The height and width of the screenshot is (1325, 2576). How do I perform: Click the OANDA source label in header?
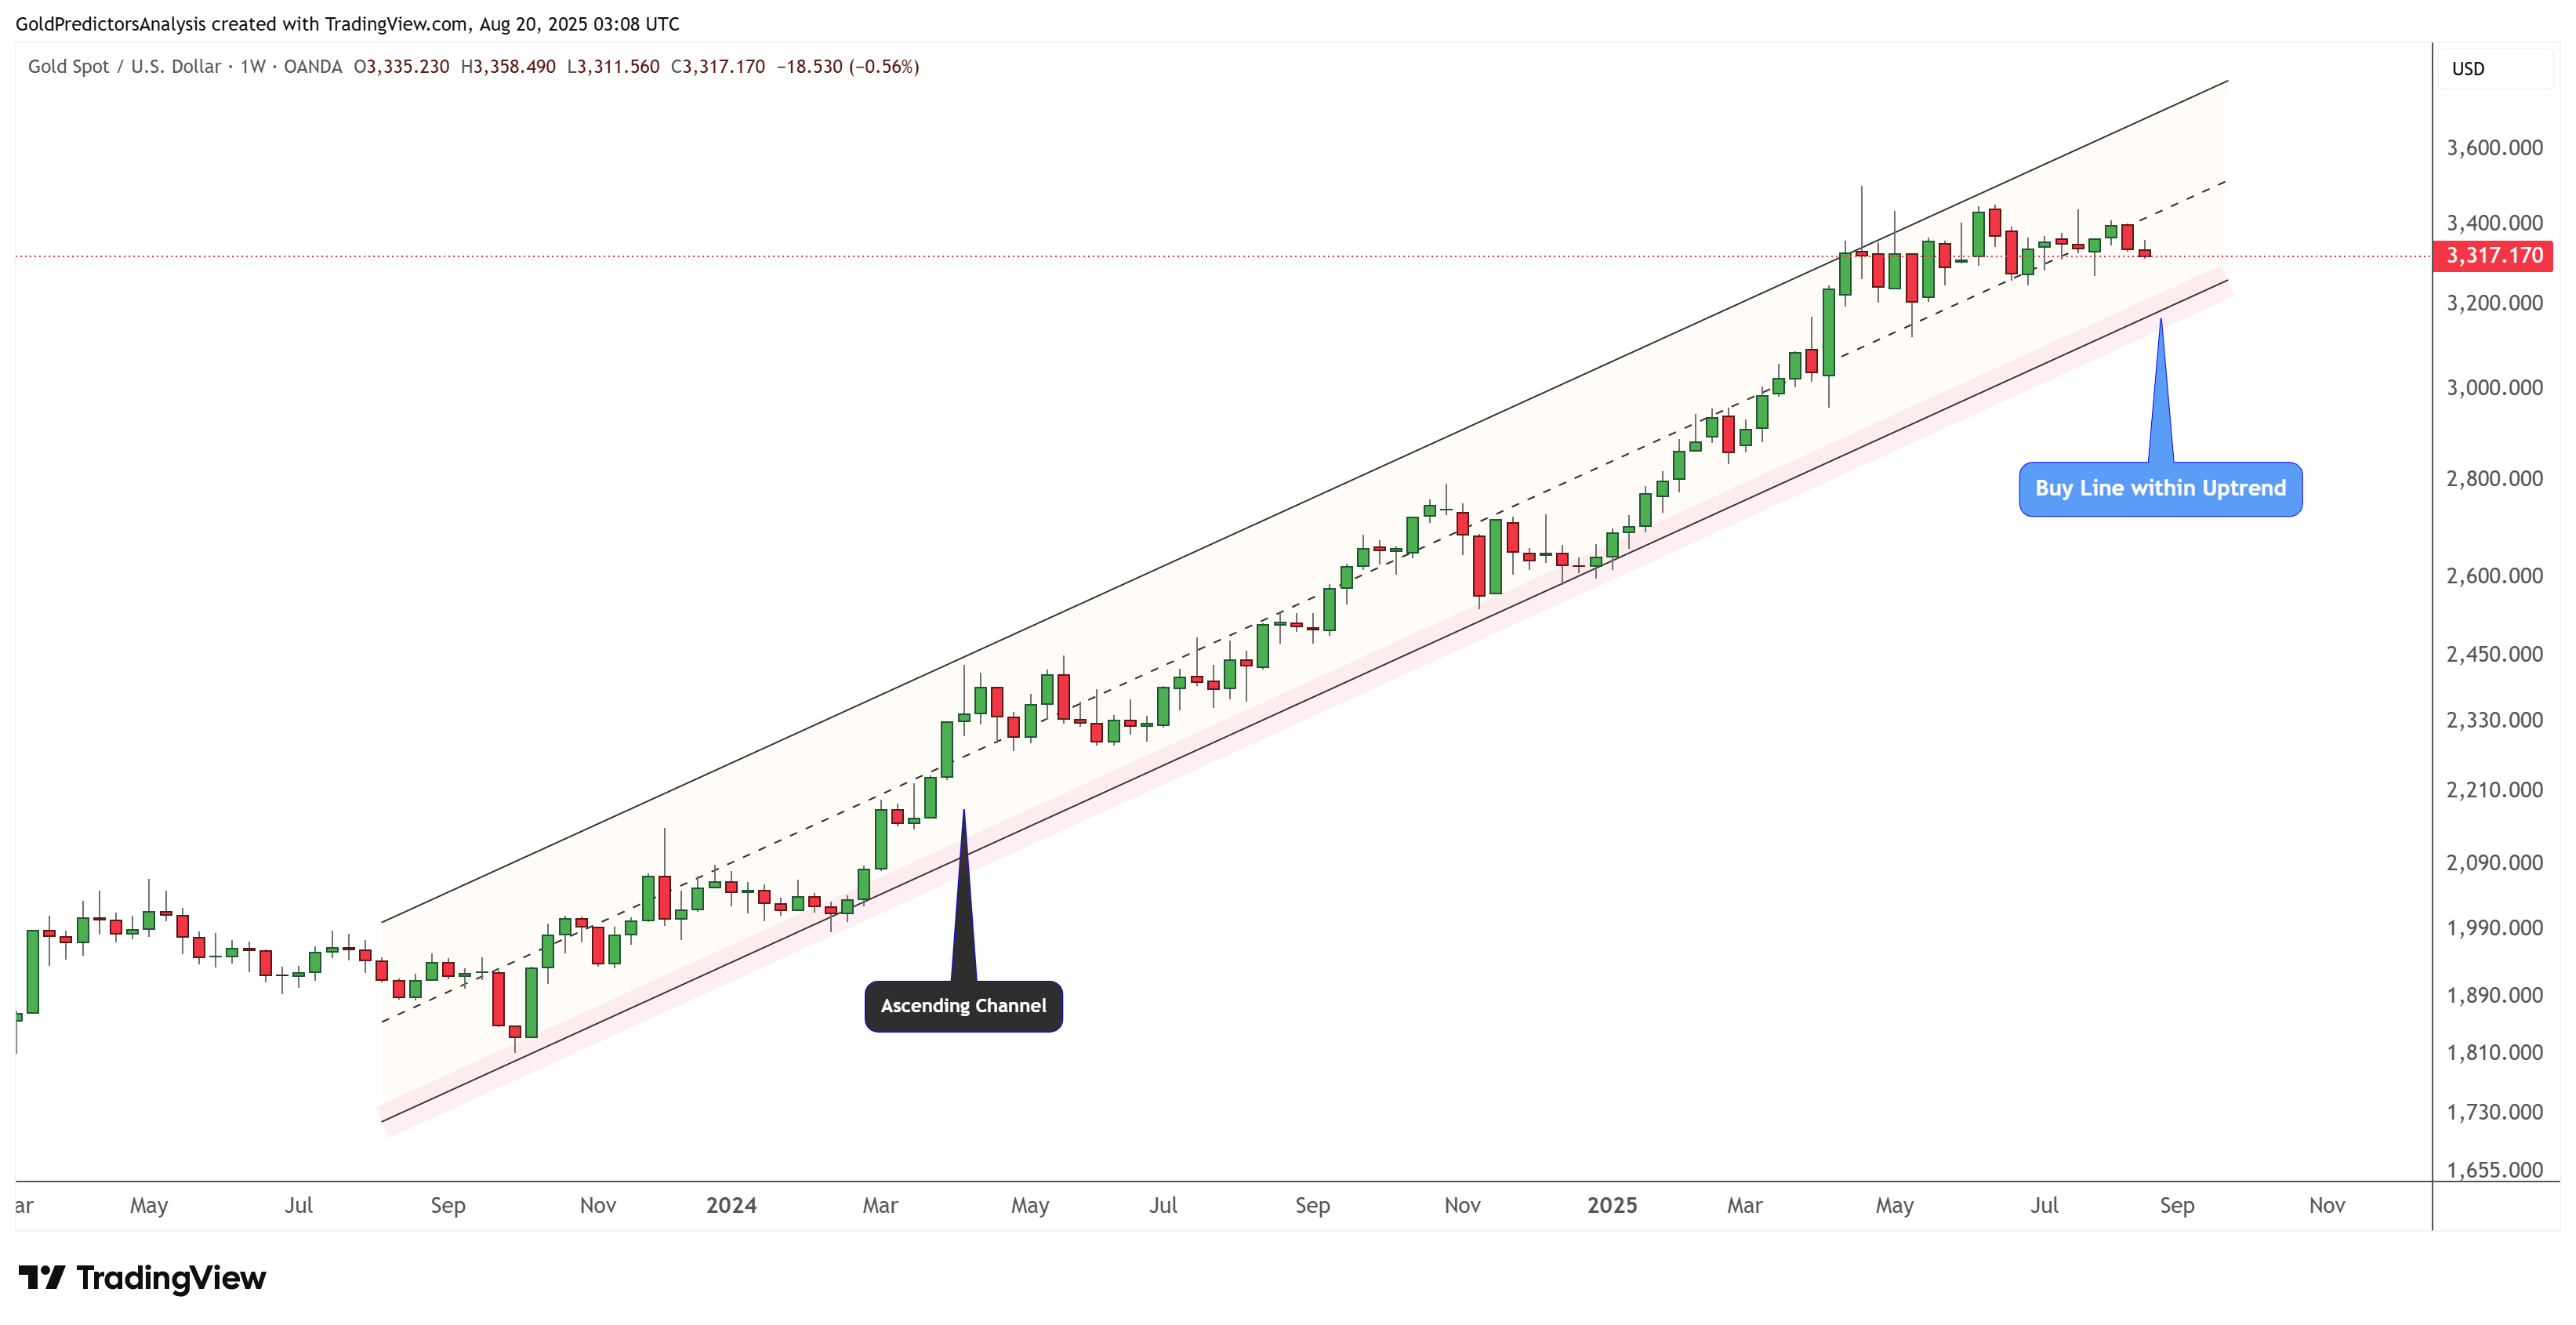coord(312,67)
